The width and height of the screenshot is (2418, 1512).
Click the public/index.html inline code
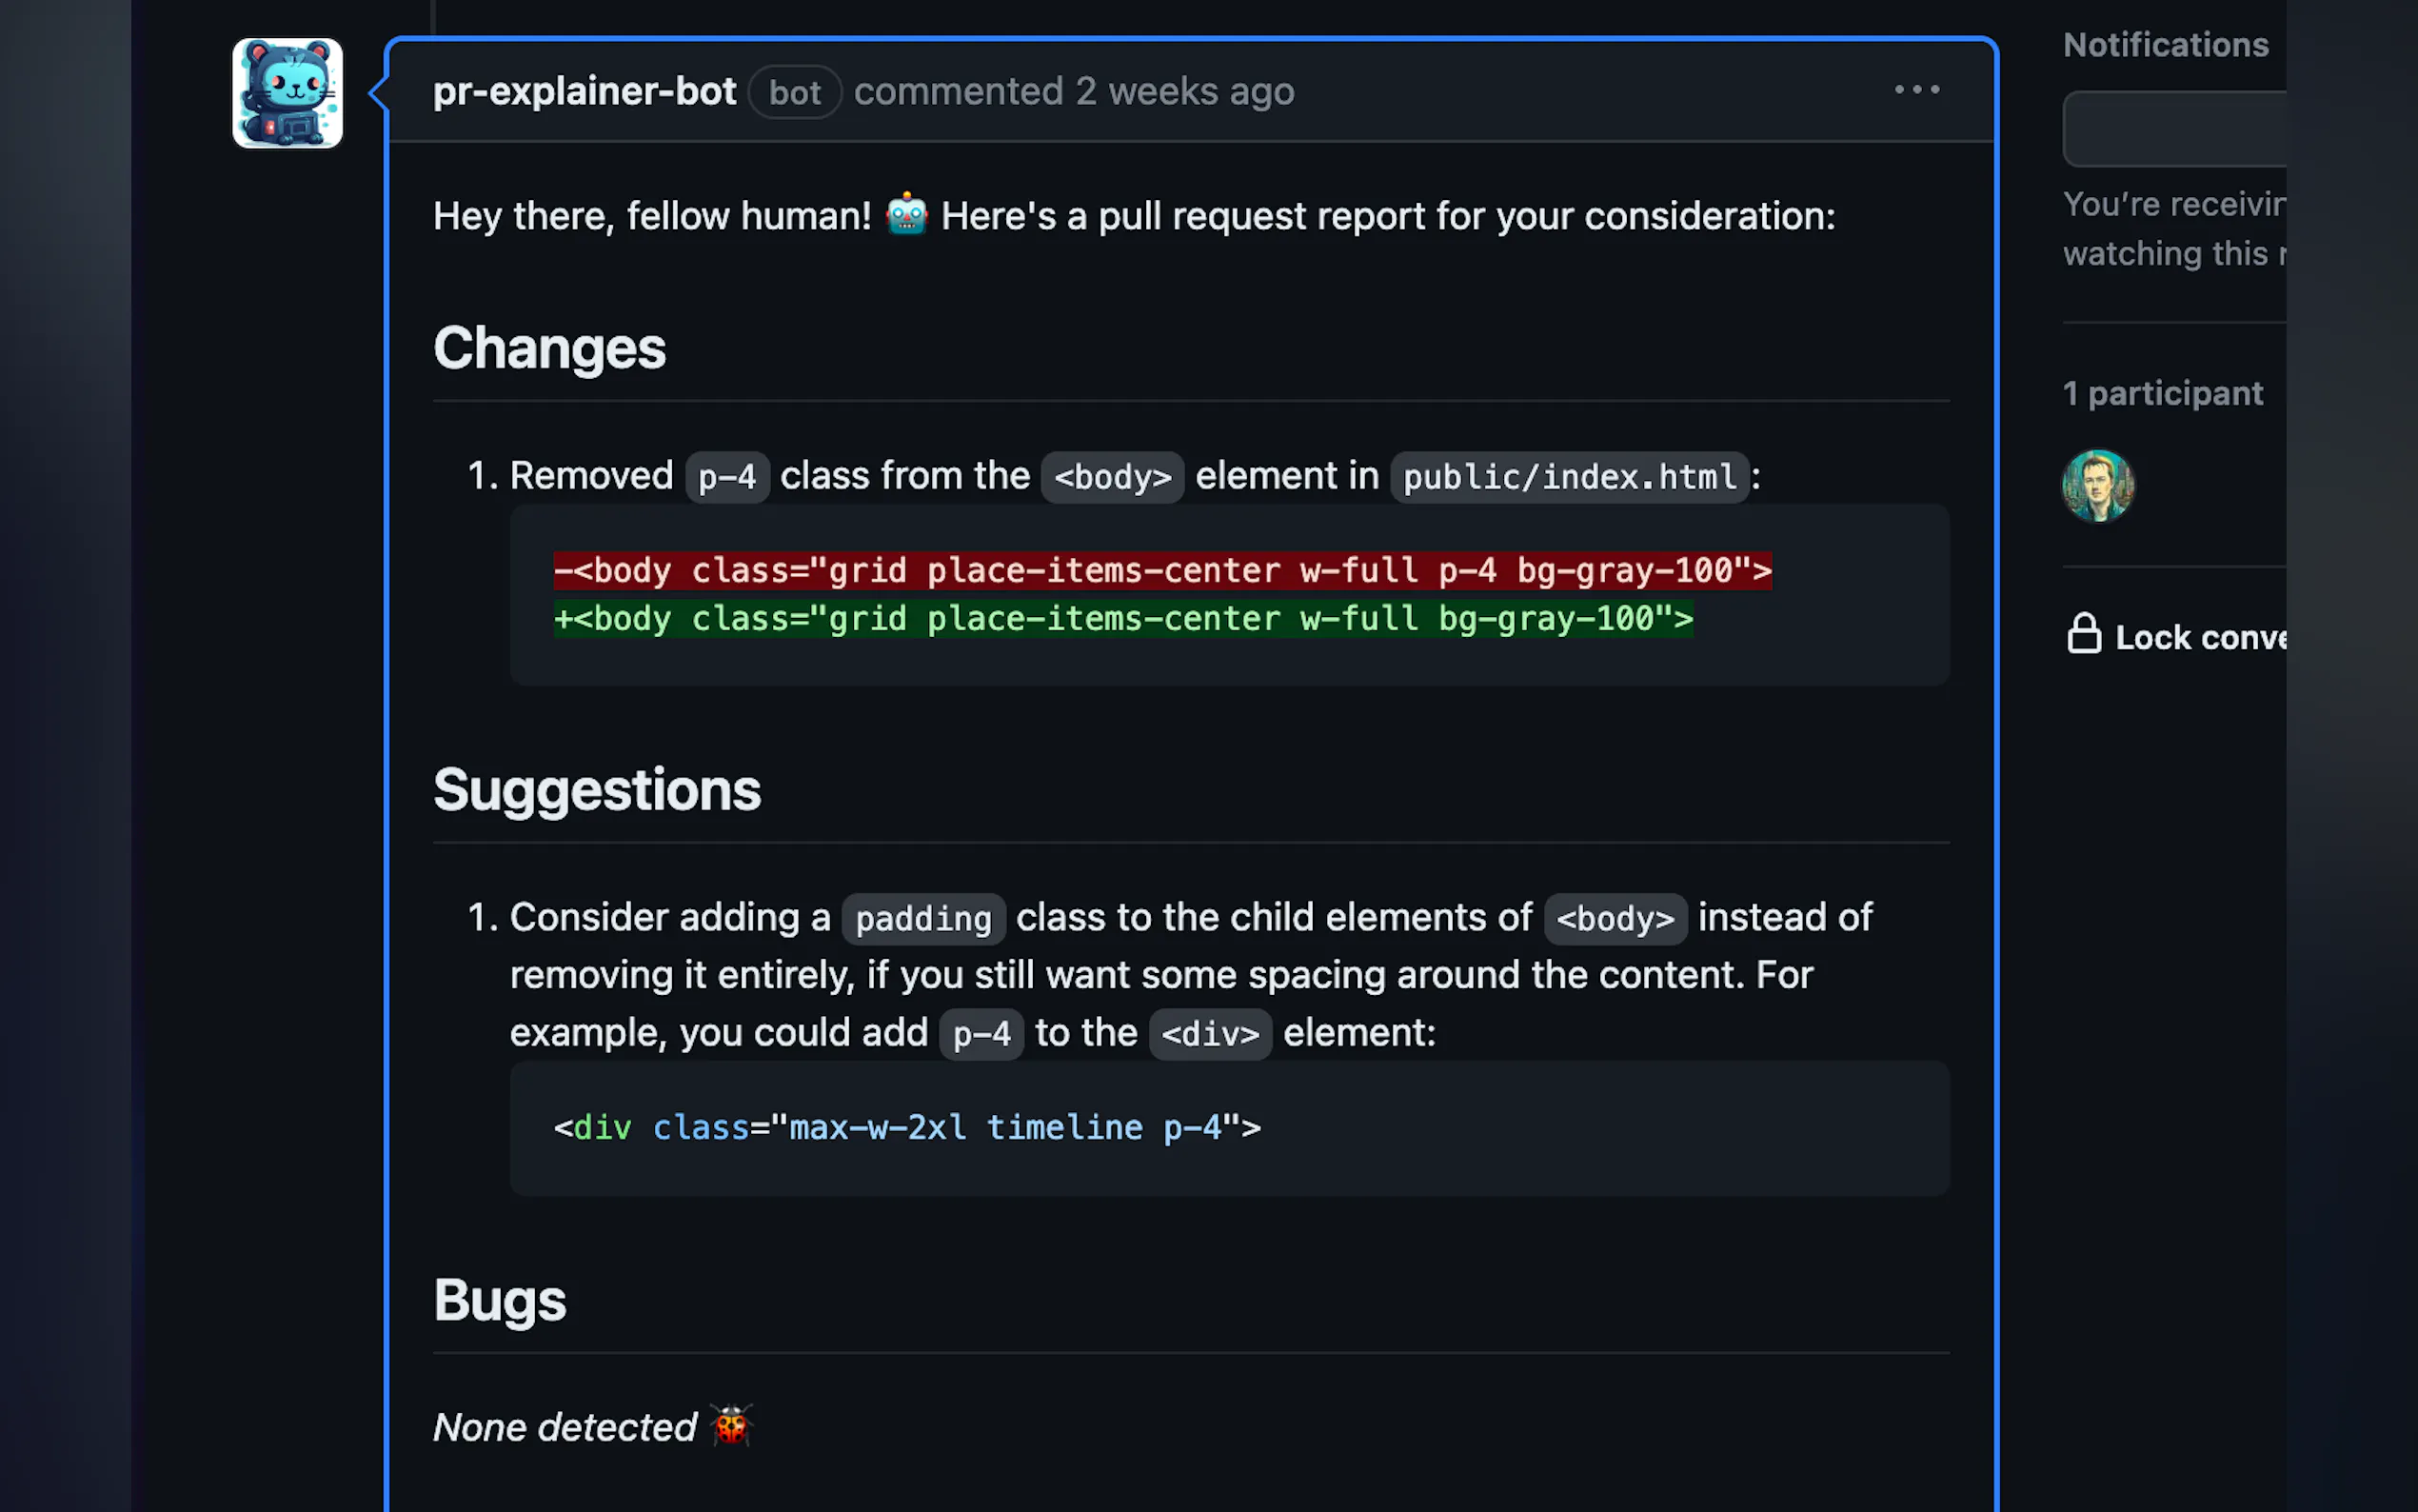pos(1570,477)
